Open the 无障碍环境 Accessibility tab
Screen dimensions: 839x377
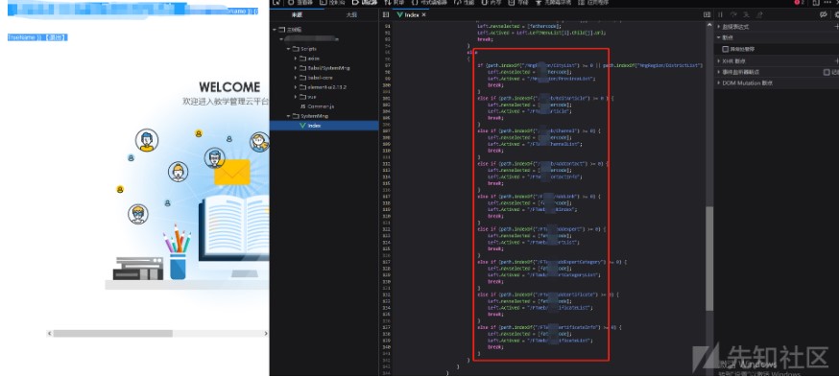point(553,3)
